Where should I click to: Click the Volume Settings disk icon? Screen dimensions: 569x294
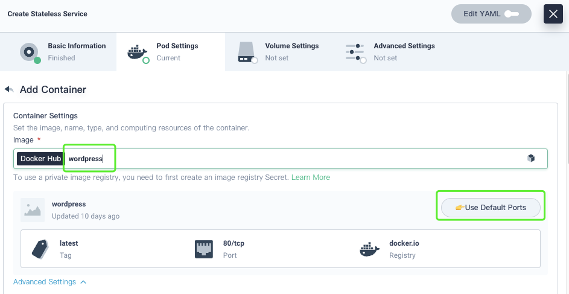246,52
